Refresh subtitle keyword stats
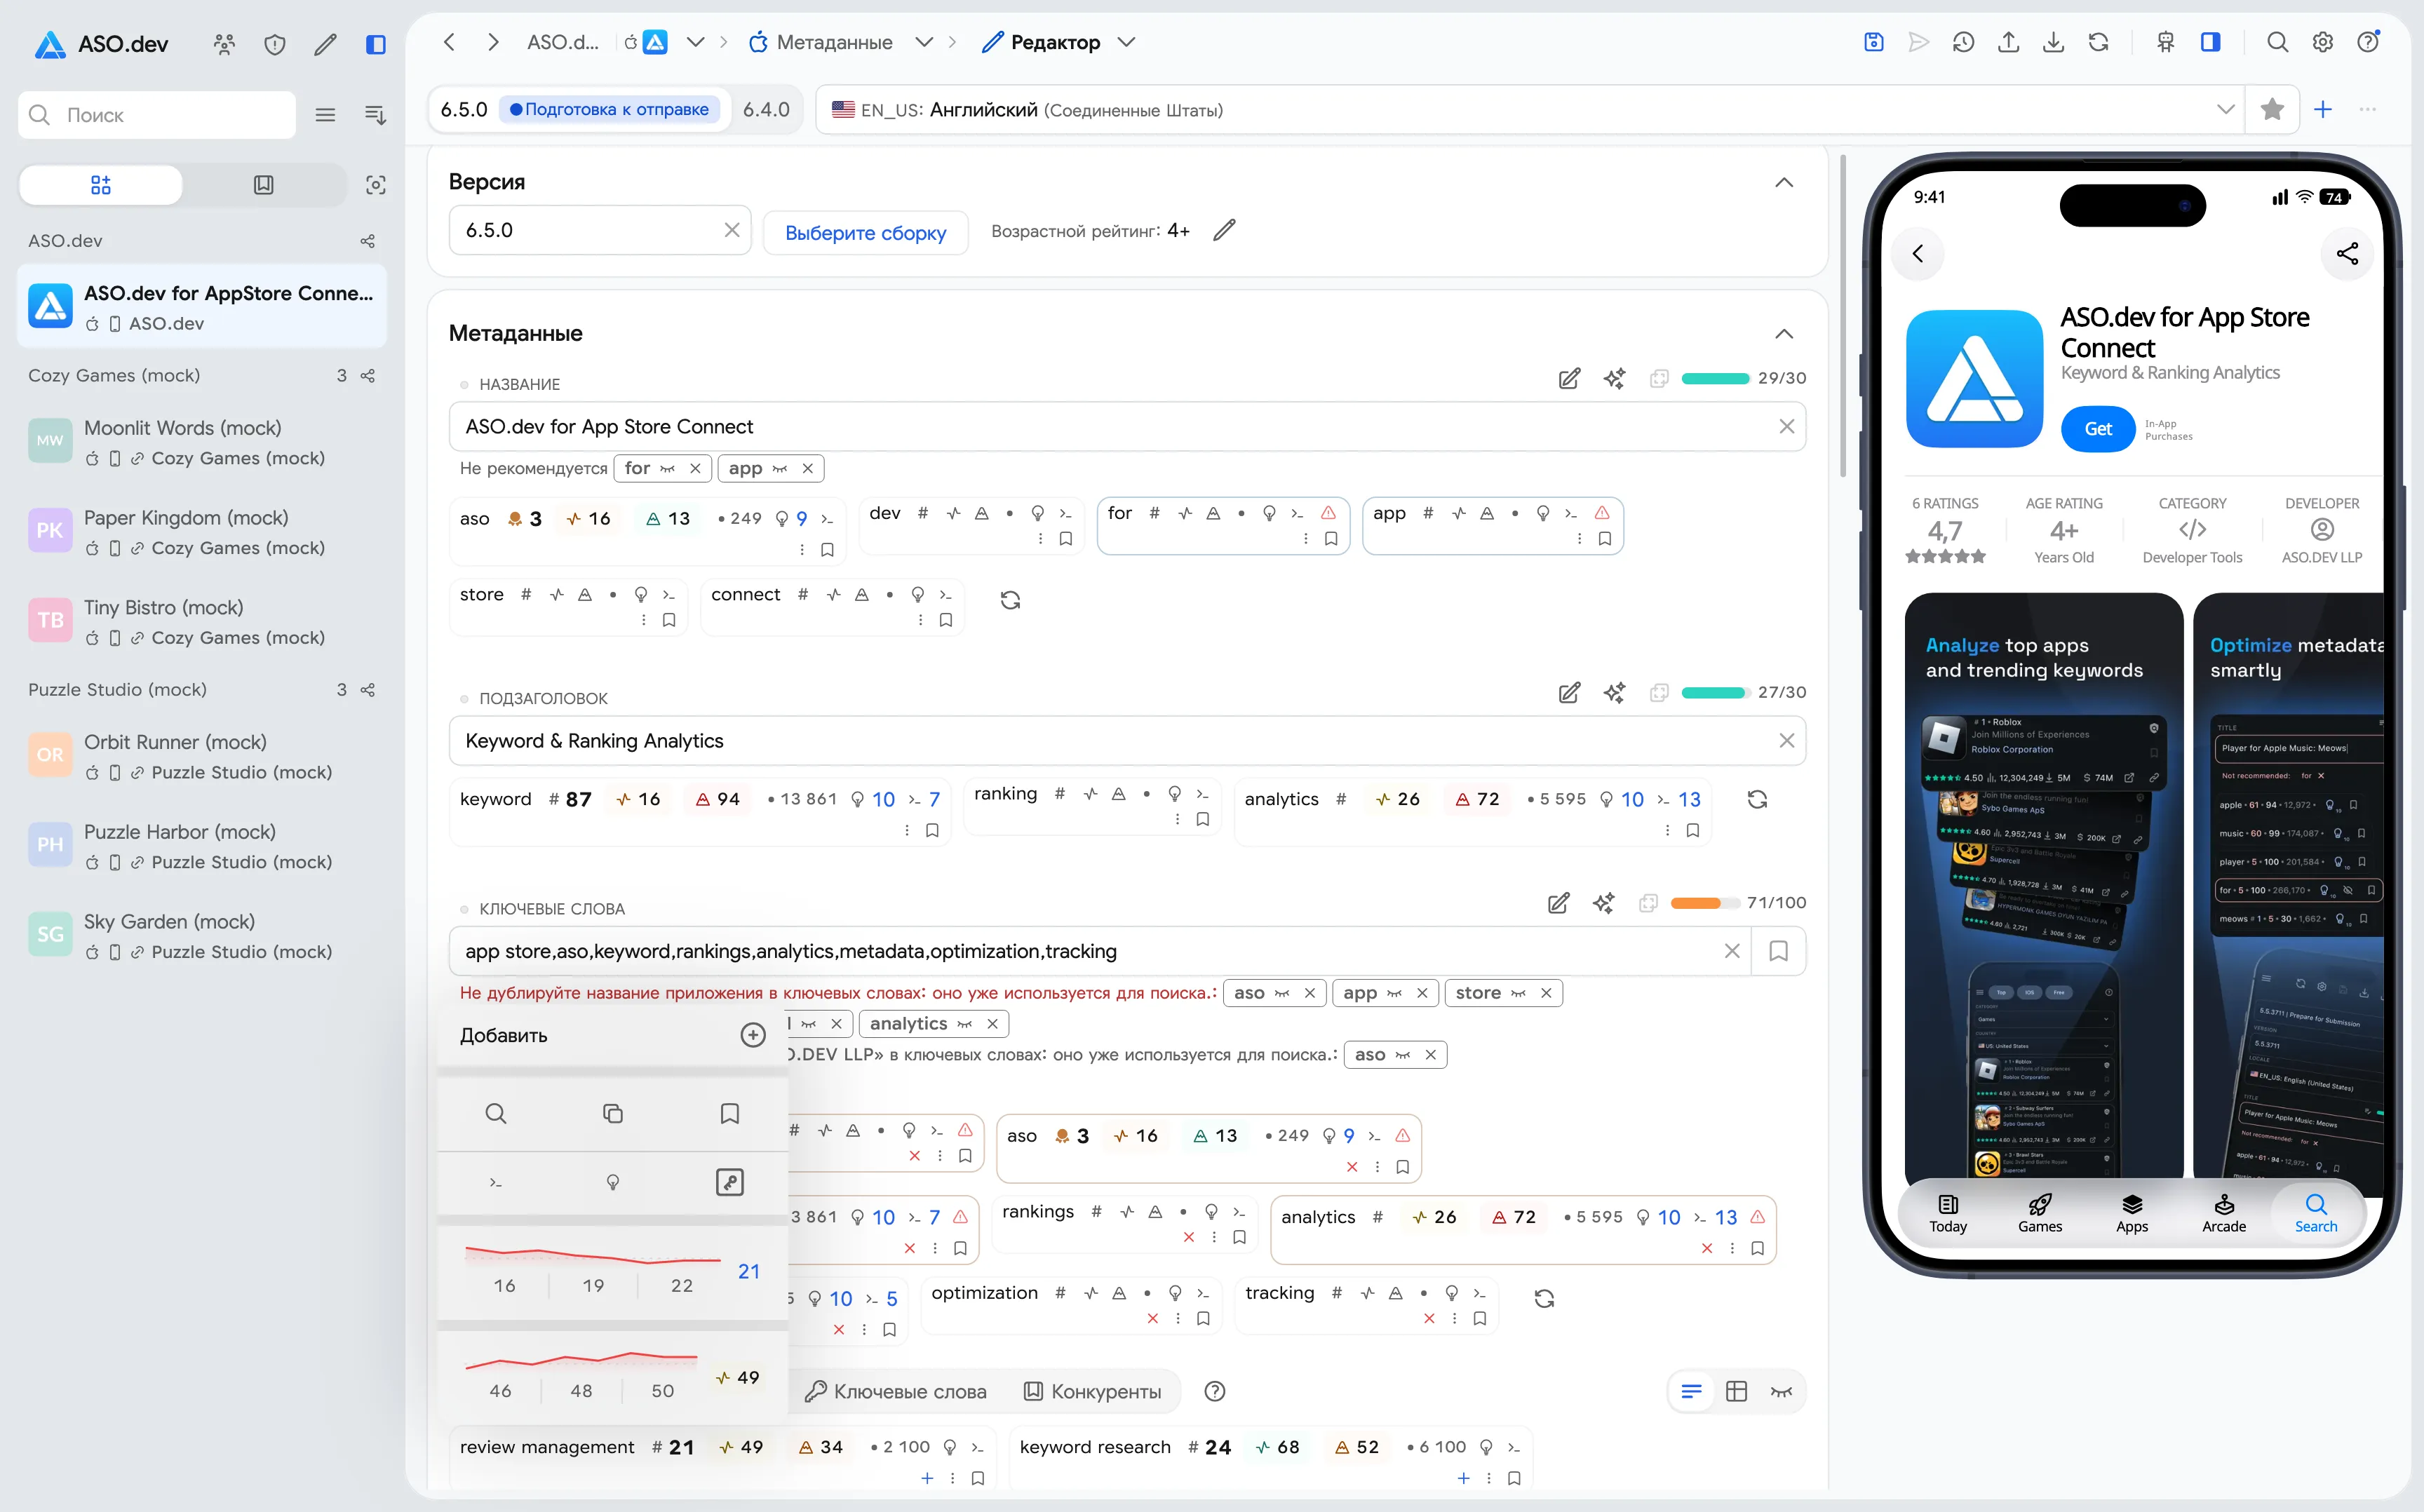The height and width of the screenshot is (1512, 2424). (x=1757, y=799)
